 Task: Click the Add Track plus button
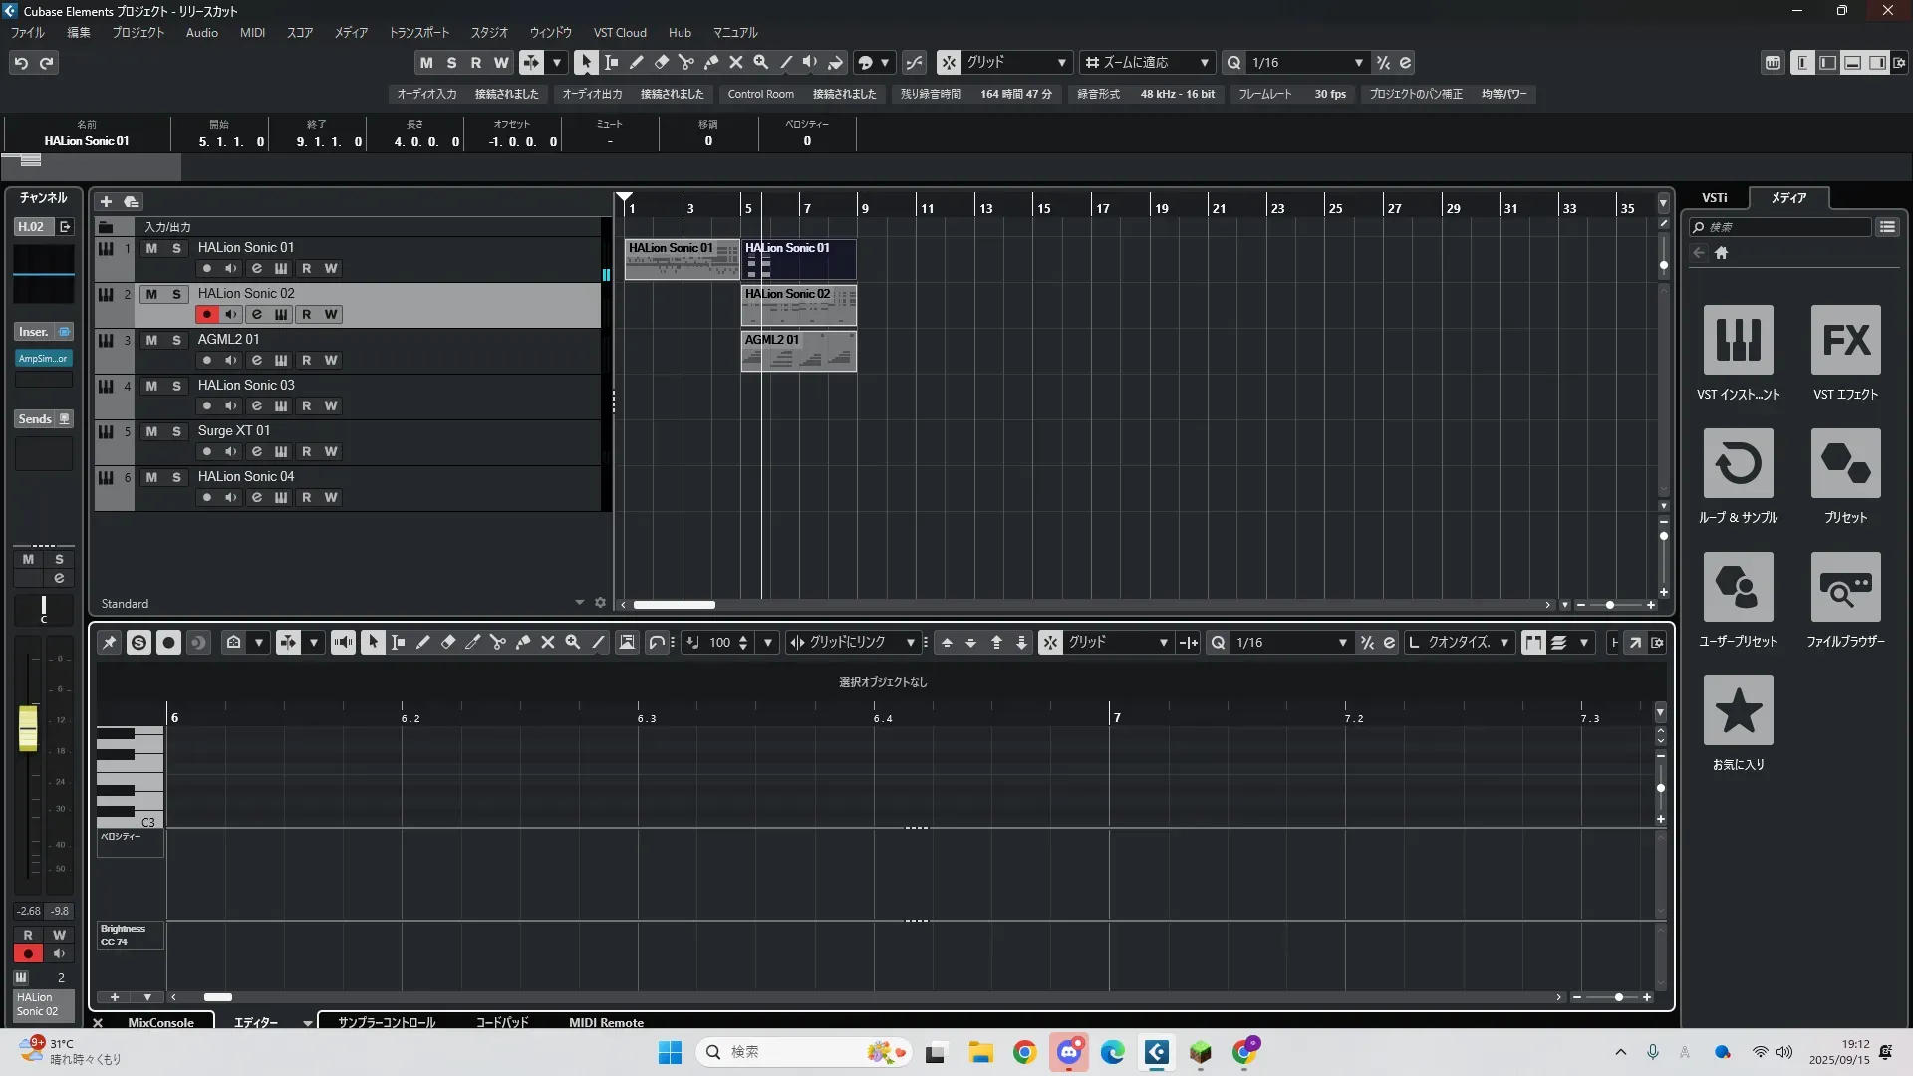point(106,201)
